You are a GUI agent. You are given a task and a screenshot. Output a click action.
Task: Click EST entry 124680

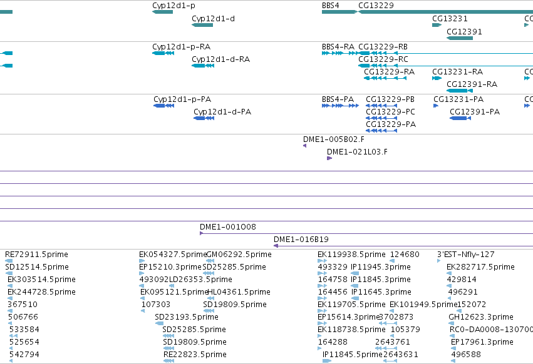[392, 261]
